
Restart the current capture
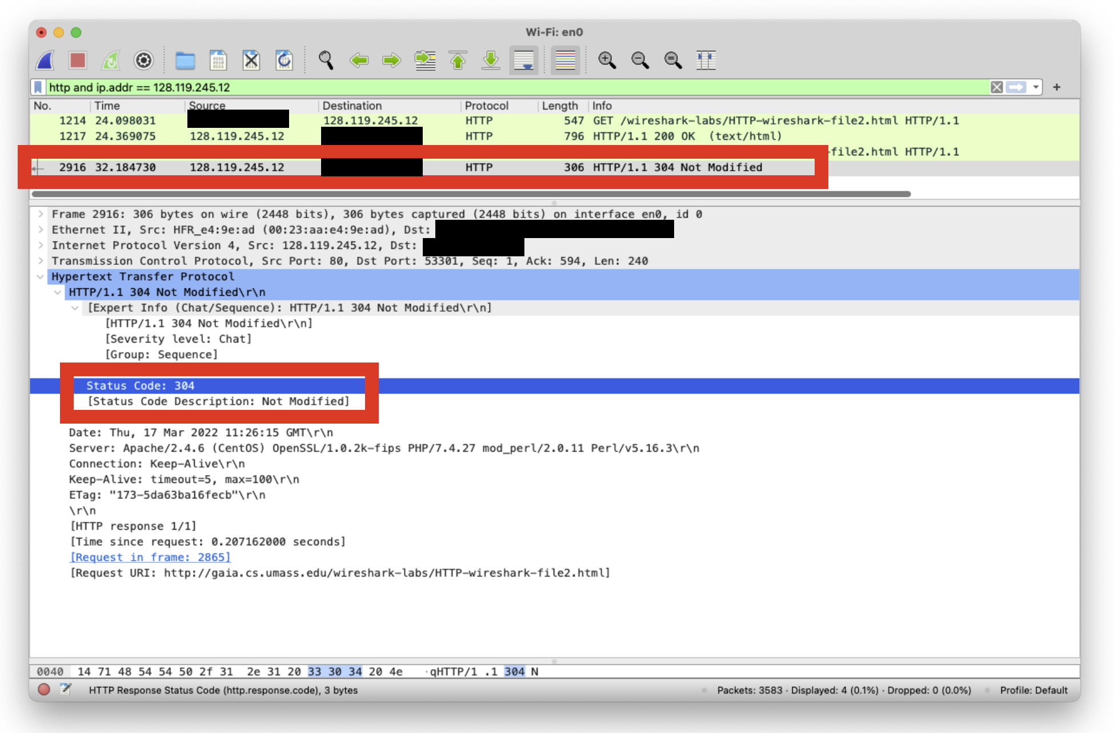(x=111, y=60)
